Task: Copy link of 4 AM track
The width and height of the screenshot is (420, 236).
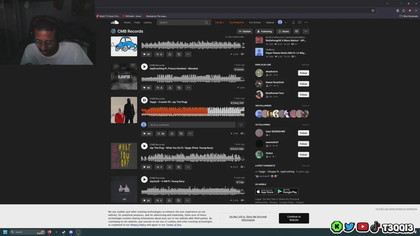Action: (x=178, y=200)
